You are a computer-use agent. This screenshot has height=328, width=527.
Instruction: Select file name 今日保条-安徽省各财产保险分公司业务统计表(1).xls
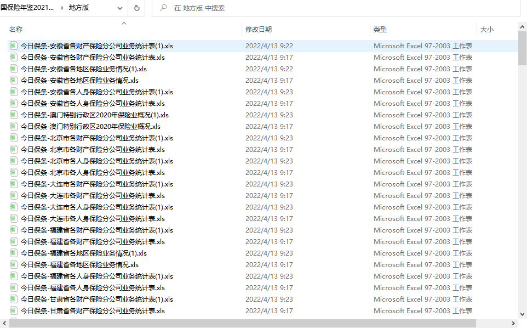point(97,46)
